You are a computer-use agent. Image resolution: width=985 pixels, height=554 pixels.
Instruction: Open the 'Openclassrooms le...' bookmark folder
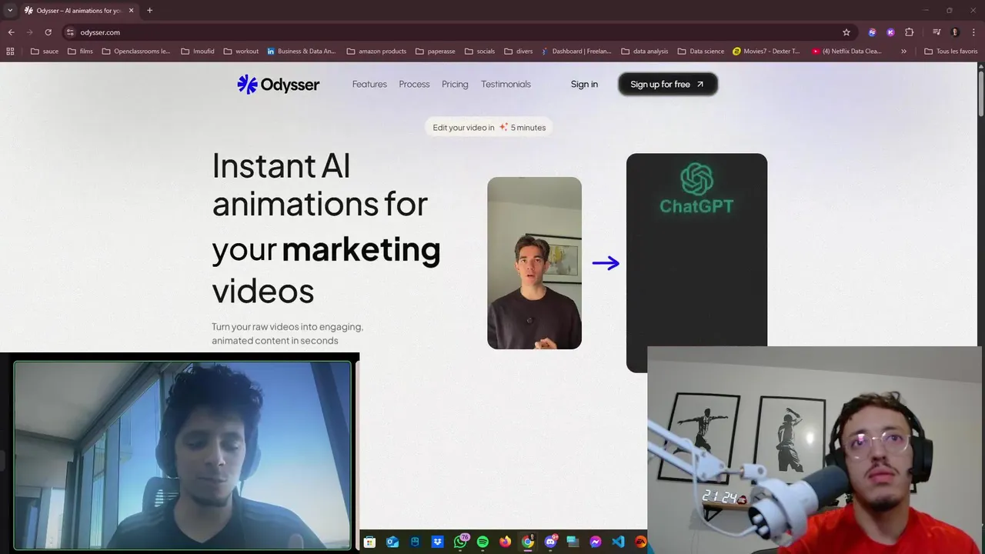pos(136,52)
